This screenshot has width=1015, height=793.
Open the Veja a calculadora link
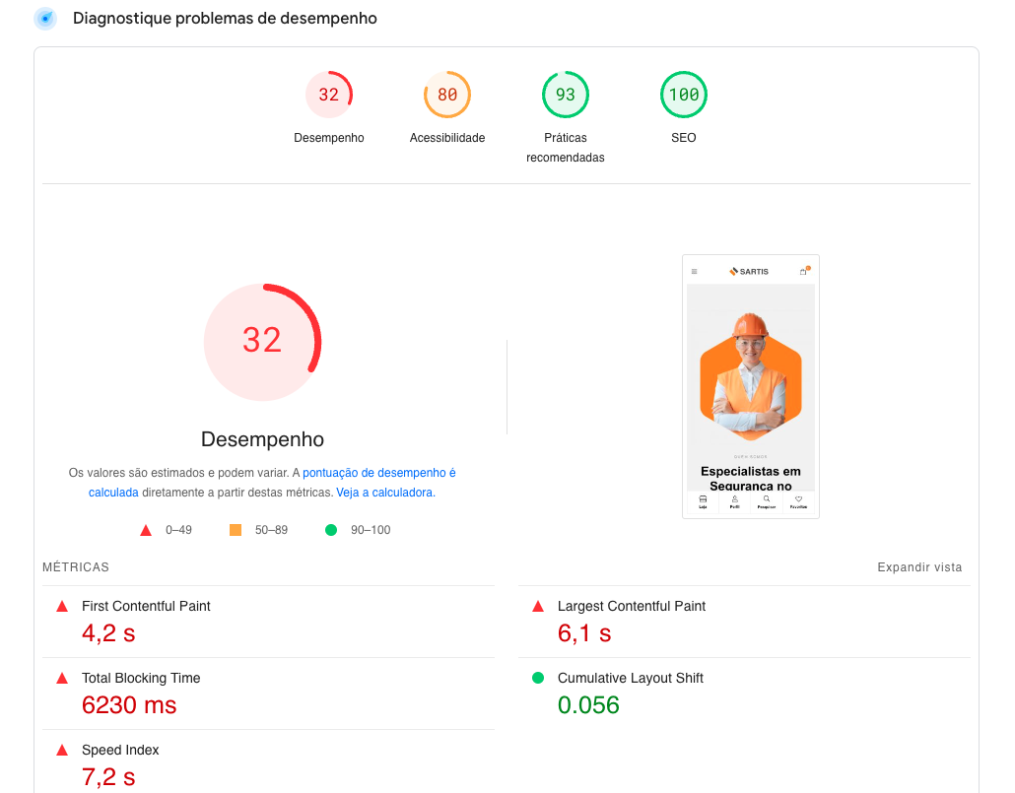coord(382,492)
